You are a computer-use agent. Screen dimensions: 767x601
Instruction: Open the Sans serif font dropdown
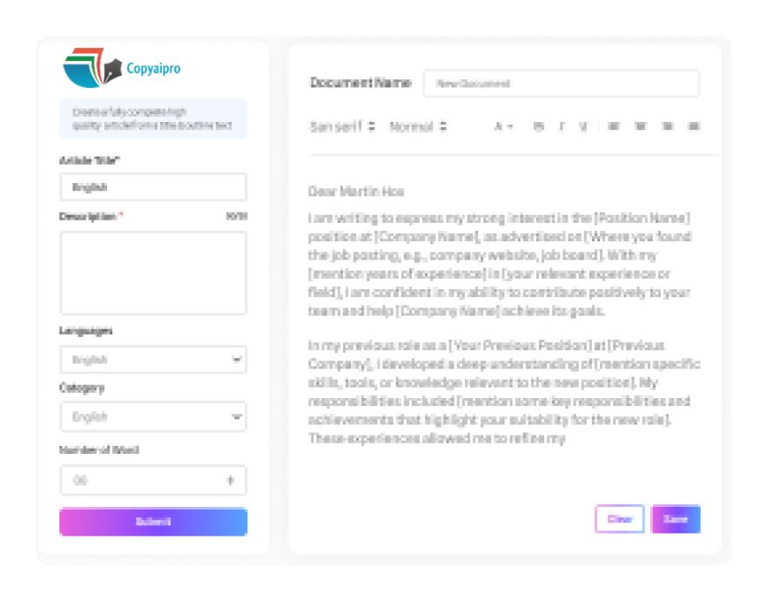pyautogui.click(x=342, y=127)
